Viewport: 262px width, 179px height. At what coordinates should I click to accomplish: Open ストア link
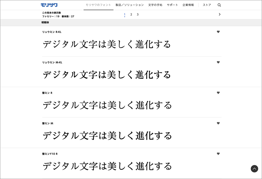point(207,5)
